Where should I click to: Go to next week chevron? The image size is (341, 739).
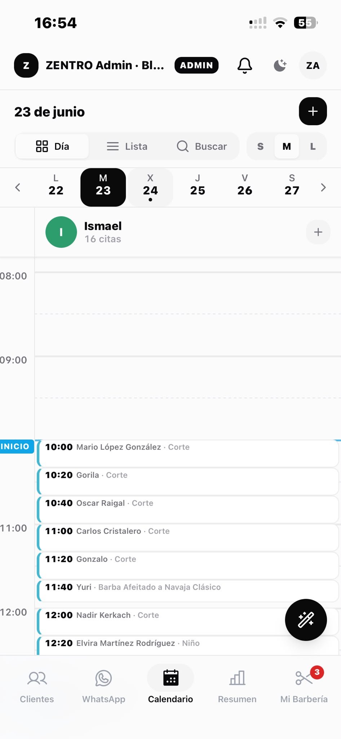[323, 187]
